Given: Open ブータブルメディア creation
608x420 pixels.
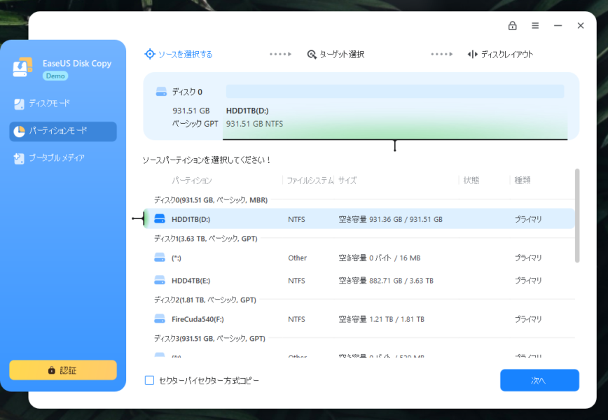Looking at the screenshot, I should 63,158.
